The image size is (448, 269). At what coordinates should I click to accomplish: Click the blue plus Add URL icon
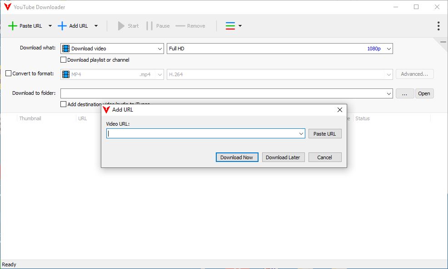pos(62,26)
